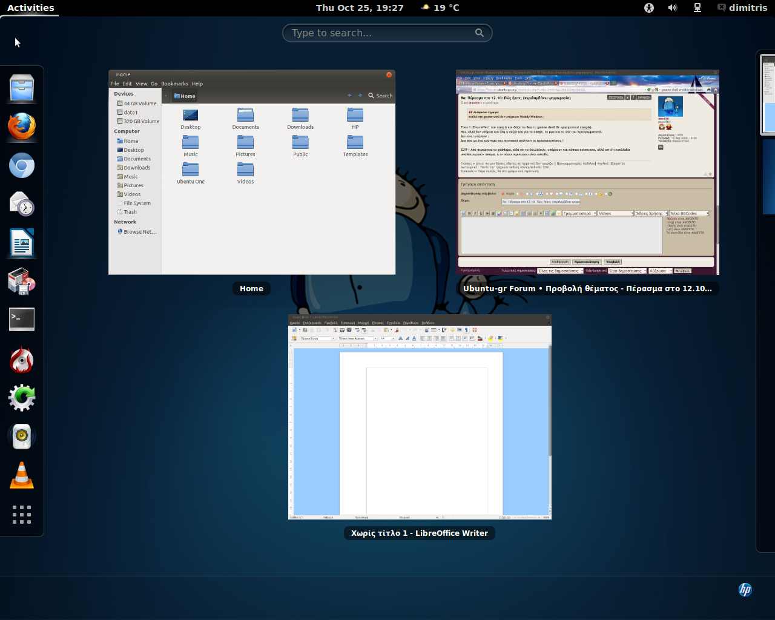Click the Activities button
Screen dimensions: 775x620
pos(30,8)
